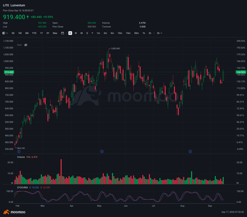
Task: Click the VOL: 6.474 readout
Action: 32,157
